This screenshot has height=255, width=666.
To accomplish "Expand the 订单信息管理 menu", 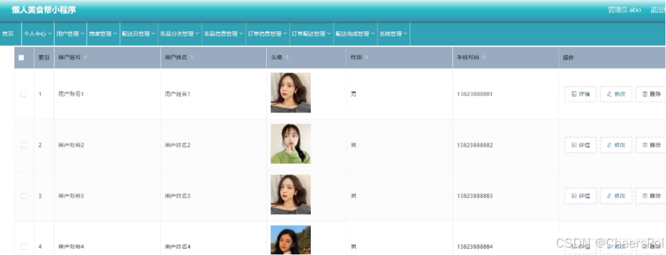I will [x=267, y=34].
